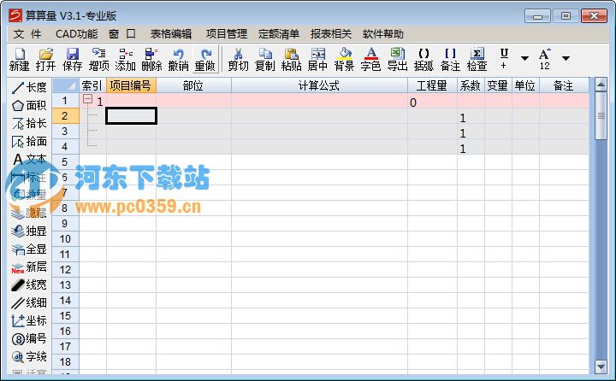
Task: Run the 检查 (Check) sigma icon
Action: 477,59
